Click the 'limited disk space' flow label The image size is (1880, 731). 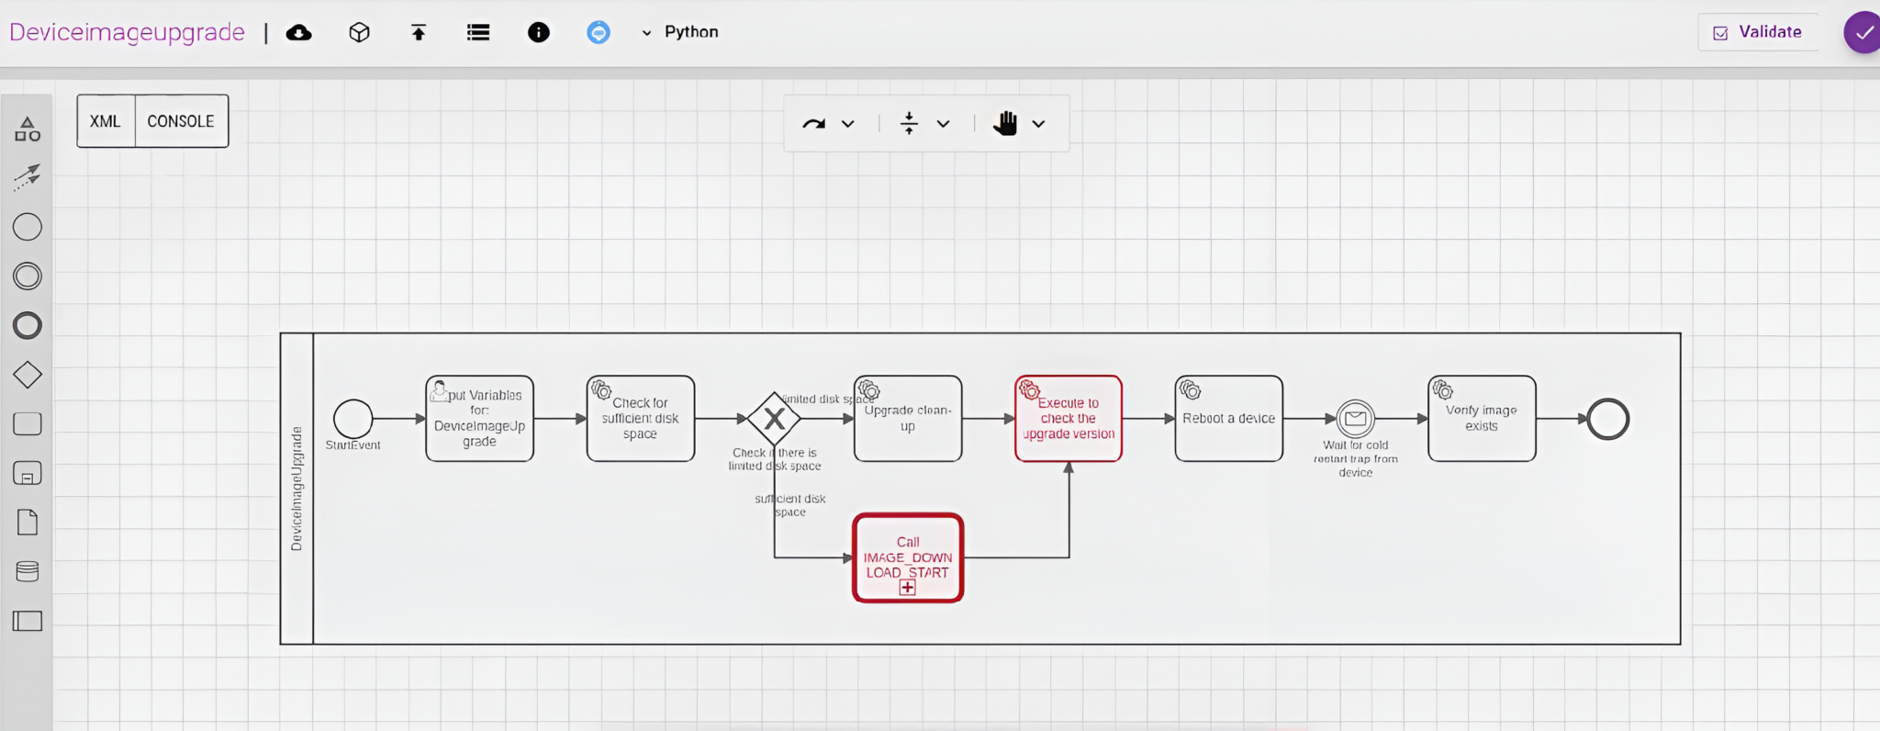(827, 399)
